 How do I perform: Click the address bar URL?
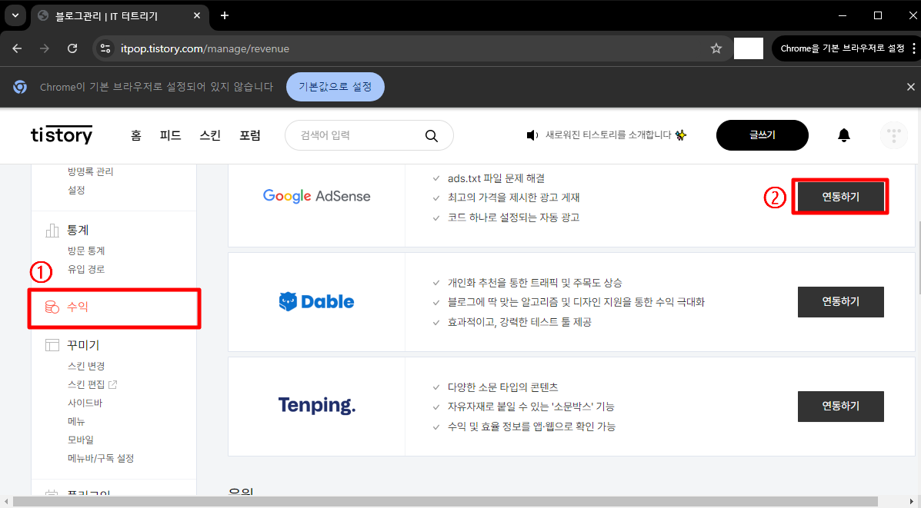tap(205, 48)
